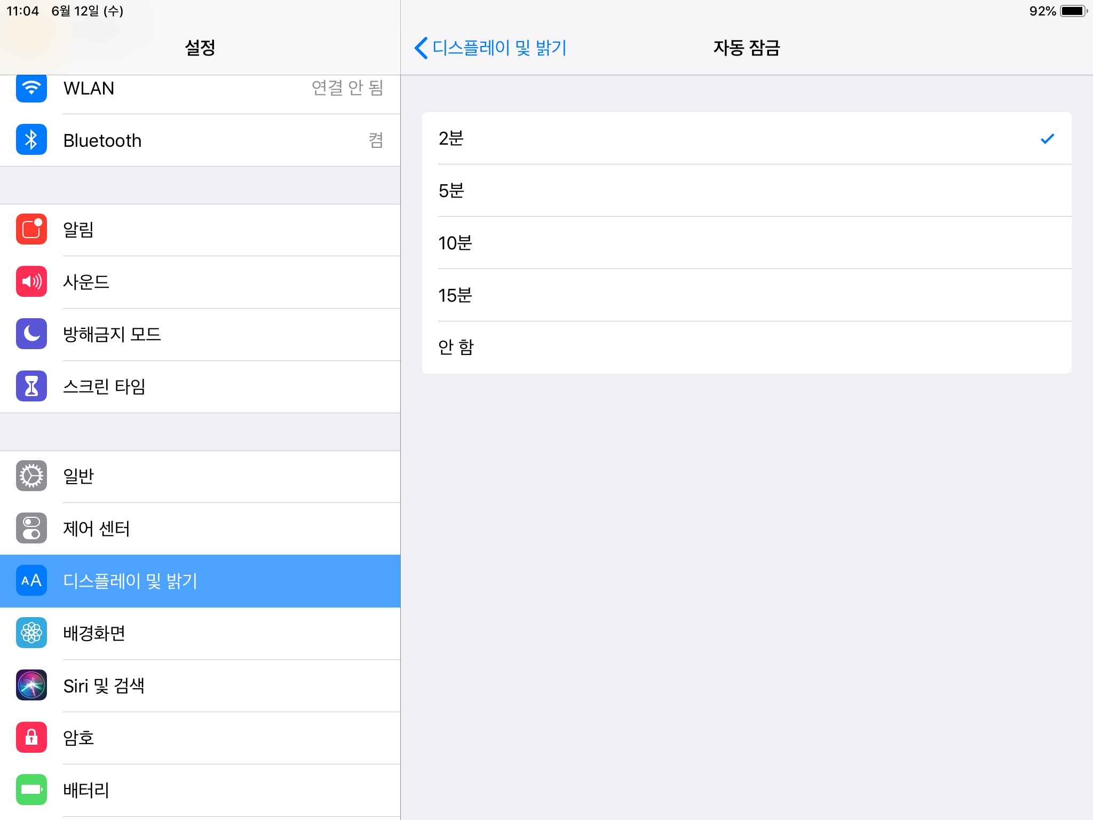Tap the 켬 Bluetooth status text
The image size is (1093, 820).
(376, 140)
